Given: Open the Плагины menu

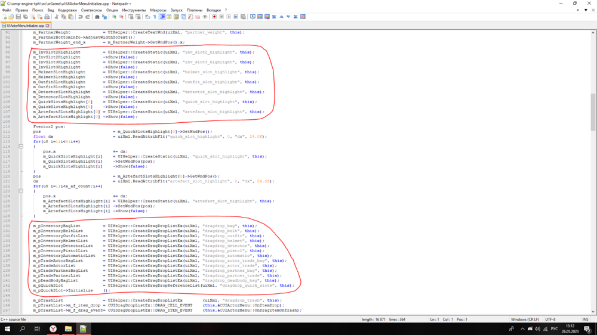Looking at the screenshot, I should 194,10.
